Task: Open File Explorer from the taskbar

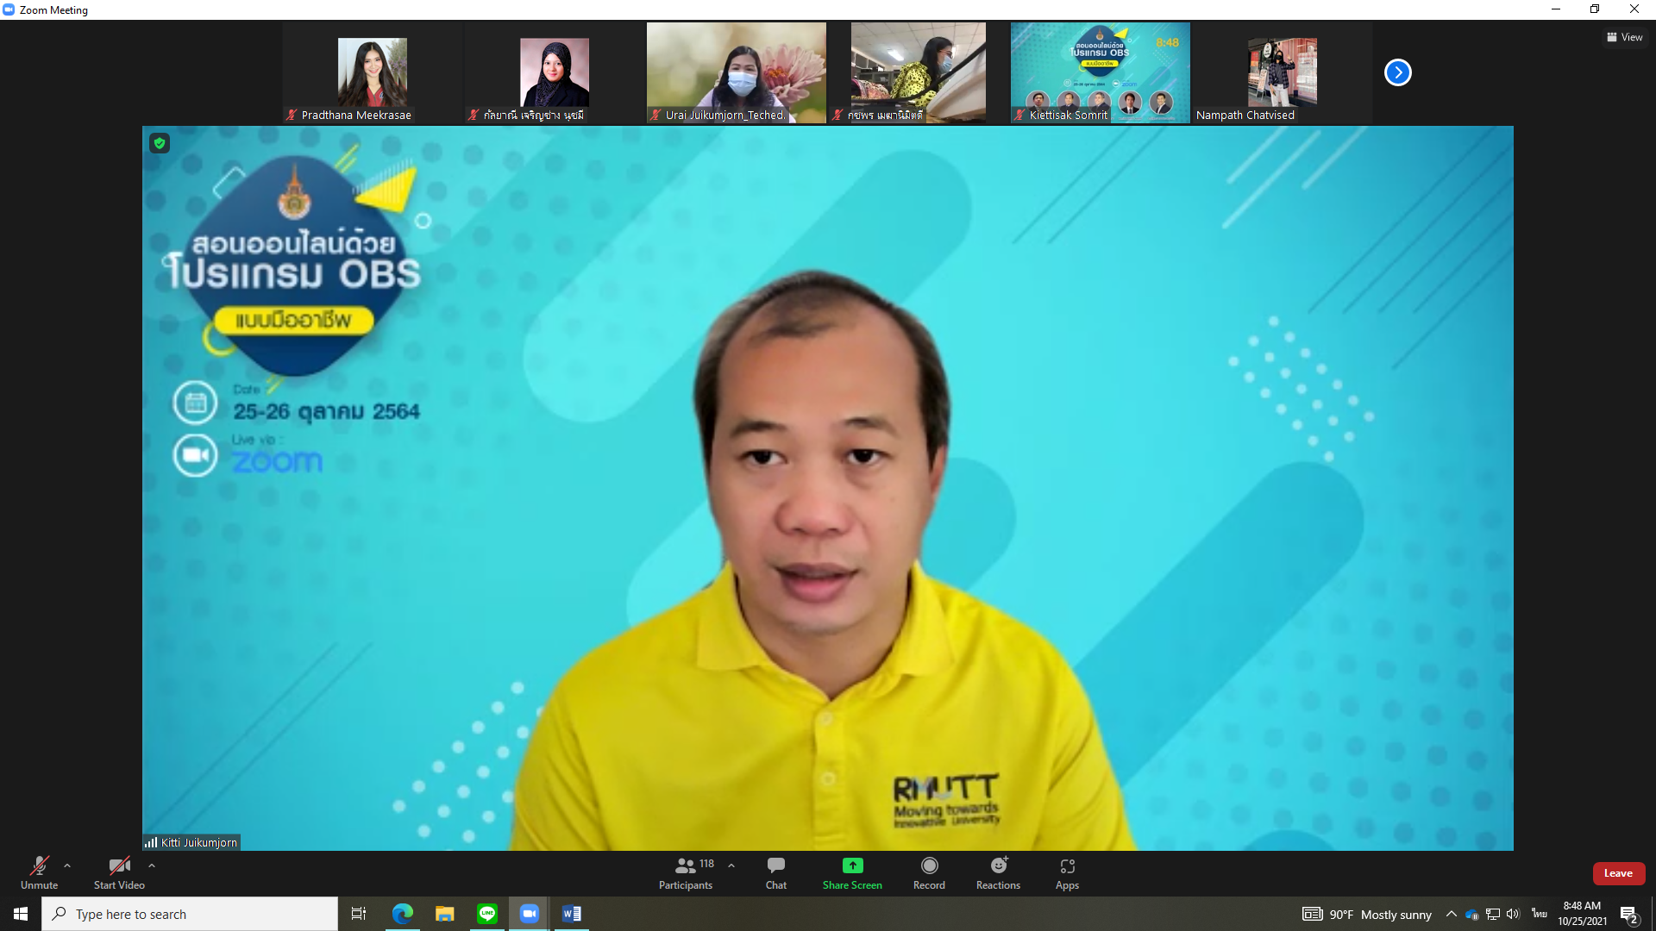Action: pos(444,914)
